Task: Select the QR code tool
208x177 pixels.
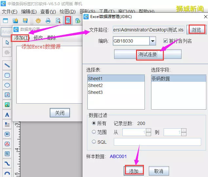Action: [7, 154]
